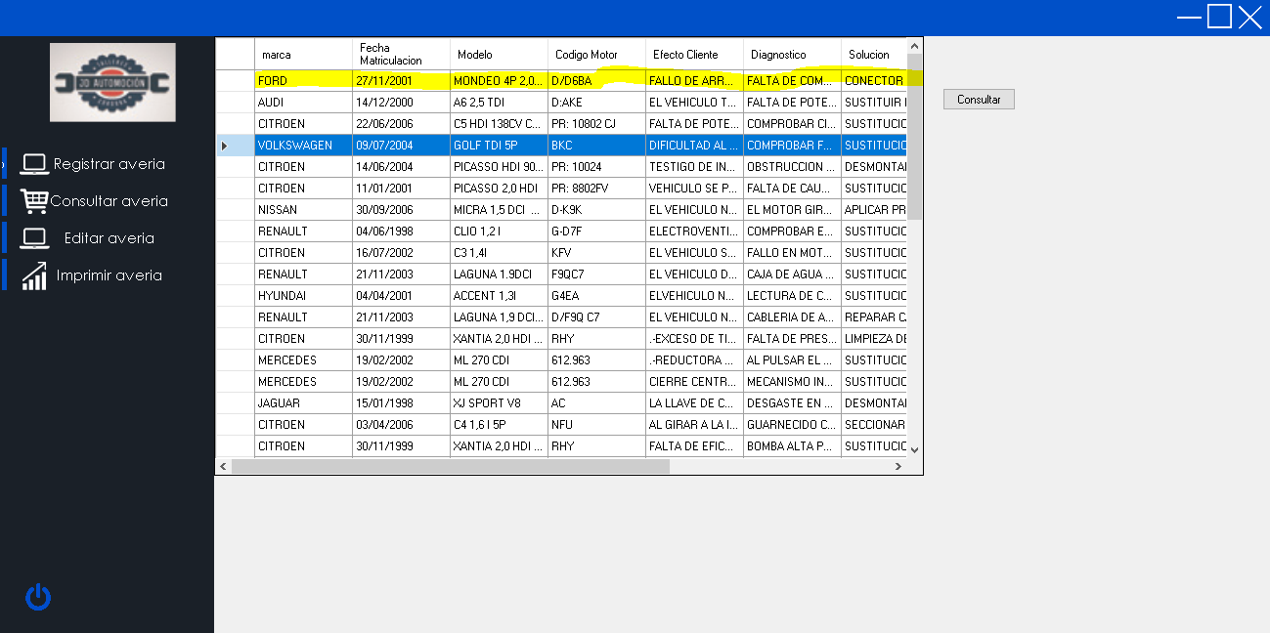Screen dimensions: 1270x633
Task: Select the MONDEO 4P model cell
Action: [499, 81]
